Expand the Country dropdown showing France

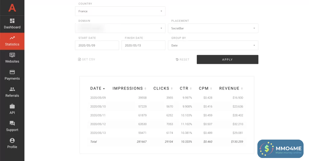[120, 11]
